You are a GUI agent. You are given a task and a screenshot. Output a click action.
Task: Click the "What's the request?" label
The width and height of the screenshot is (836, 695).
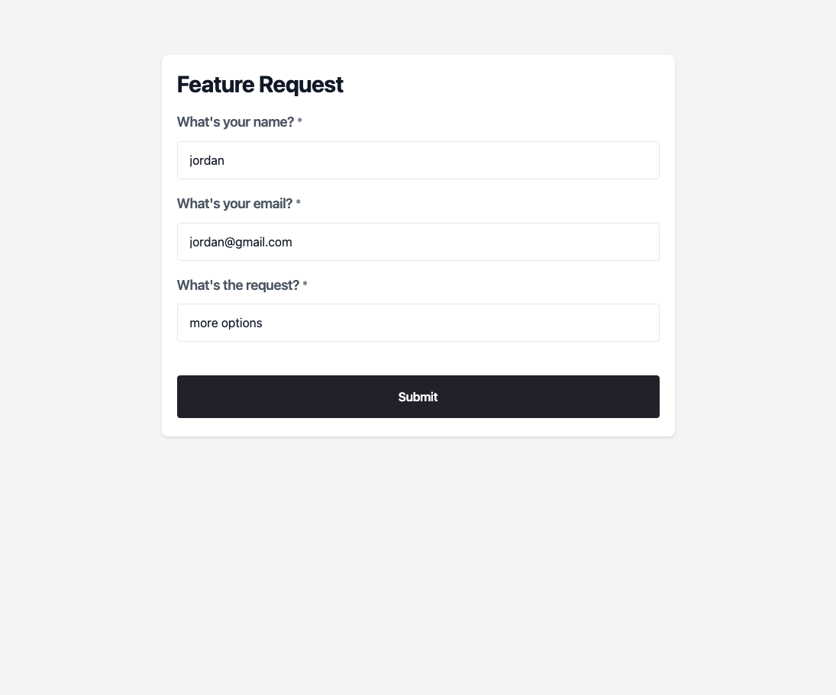click(238, 285)
